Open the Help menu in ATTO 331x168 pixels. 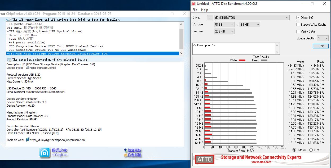tap(205, 10)
